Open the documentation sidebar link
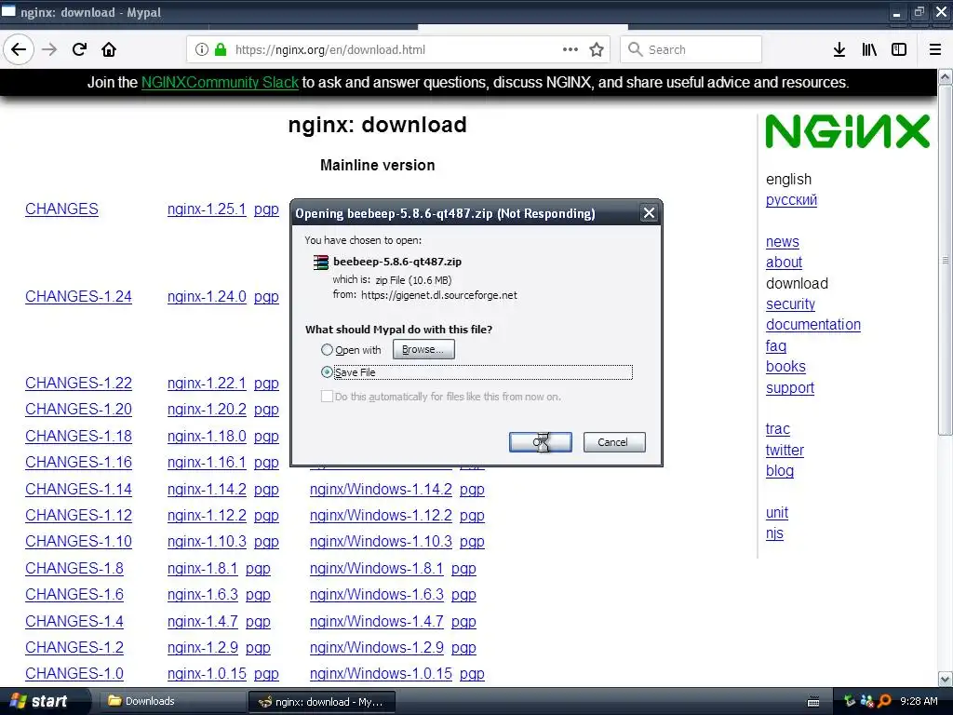The width and height of the screenshot is (953, 715). tap(813, 325)
